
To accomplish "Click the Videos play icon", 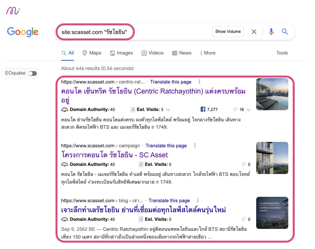I will [x=144, y=53].
